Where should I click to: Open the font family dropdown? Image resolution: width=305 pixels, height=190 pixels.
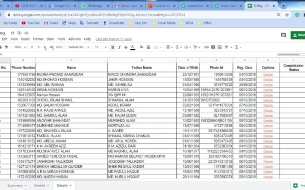[x=79, y=47]
